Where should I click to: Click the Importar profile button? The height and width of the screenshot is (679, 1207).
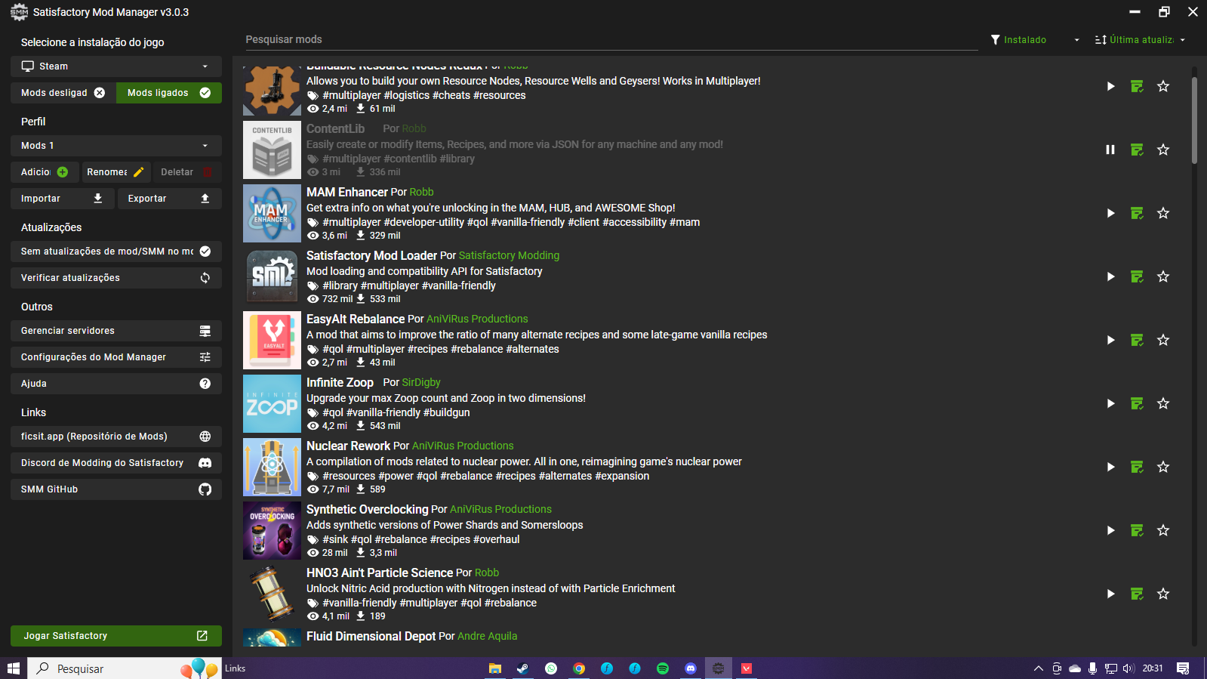pos(63,199)
